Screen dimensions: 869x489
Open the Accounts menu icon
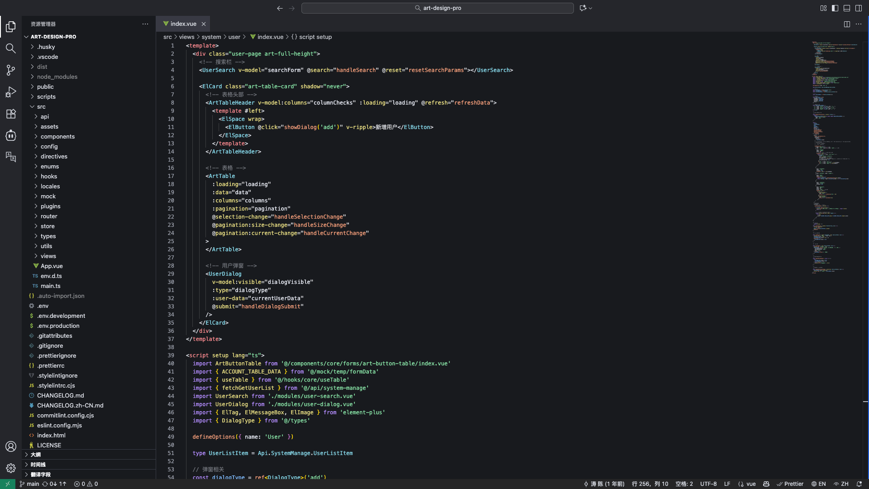[x=11, y=446]
